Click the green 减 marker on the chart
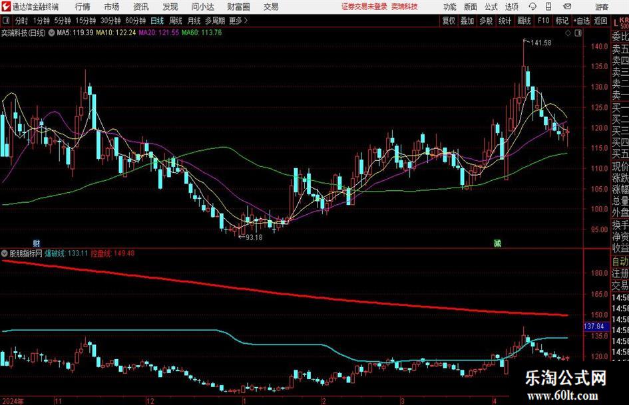Image resolution: width=629 pixels, height=405 pixels. coord(497,243)
